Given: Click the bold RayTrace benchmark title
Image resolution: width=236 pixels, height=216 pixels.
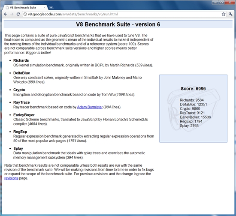Looking at the screenshot, I should click(x=21, y=102).
